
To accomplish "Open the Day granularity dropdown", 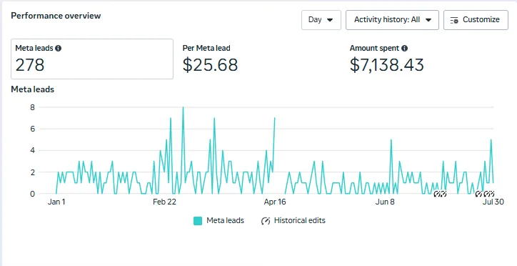I will pyautogui.click(x=321, y=20).
